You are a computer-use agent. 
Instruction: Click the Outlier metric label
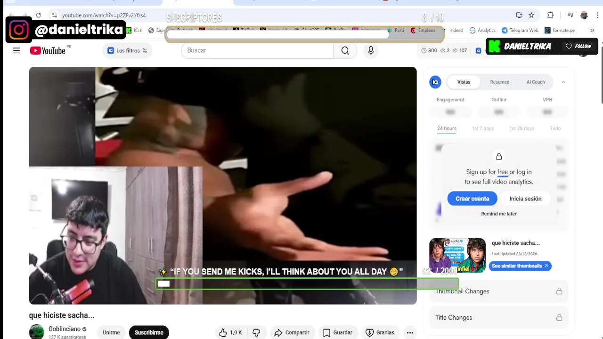click(499, 100)
